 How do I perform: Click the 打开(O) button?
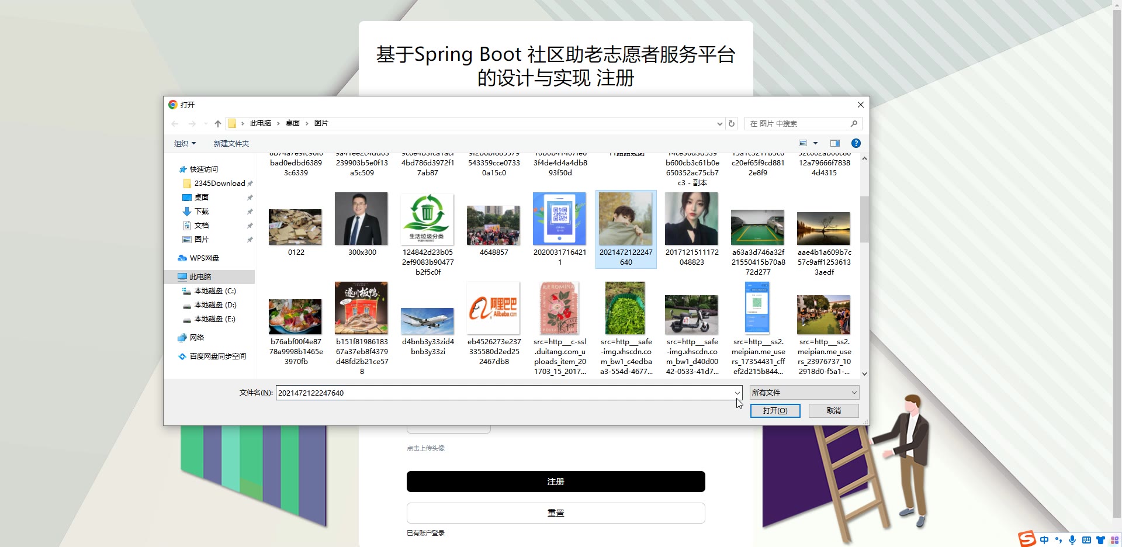click(775, 411)
